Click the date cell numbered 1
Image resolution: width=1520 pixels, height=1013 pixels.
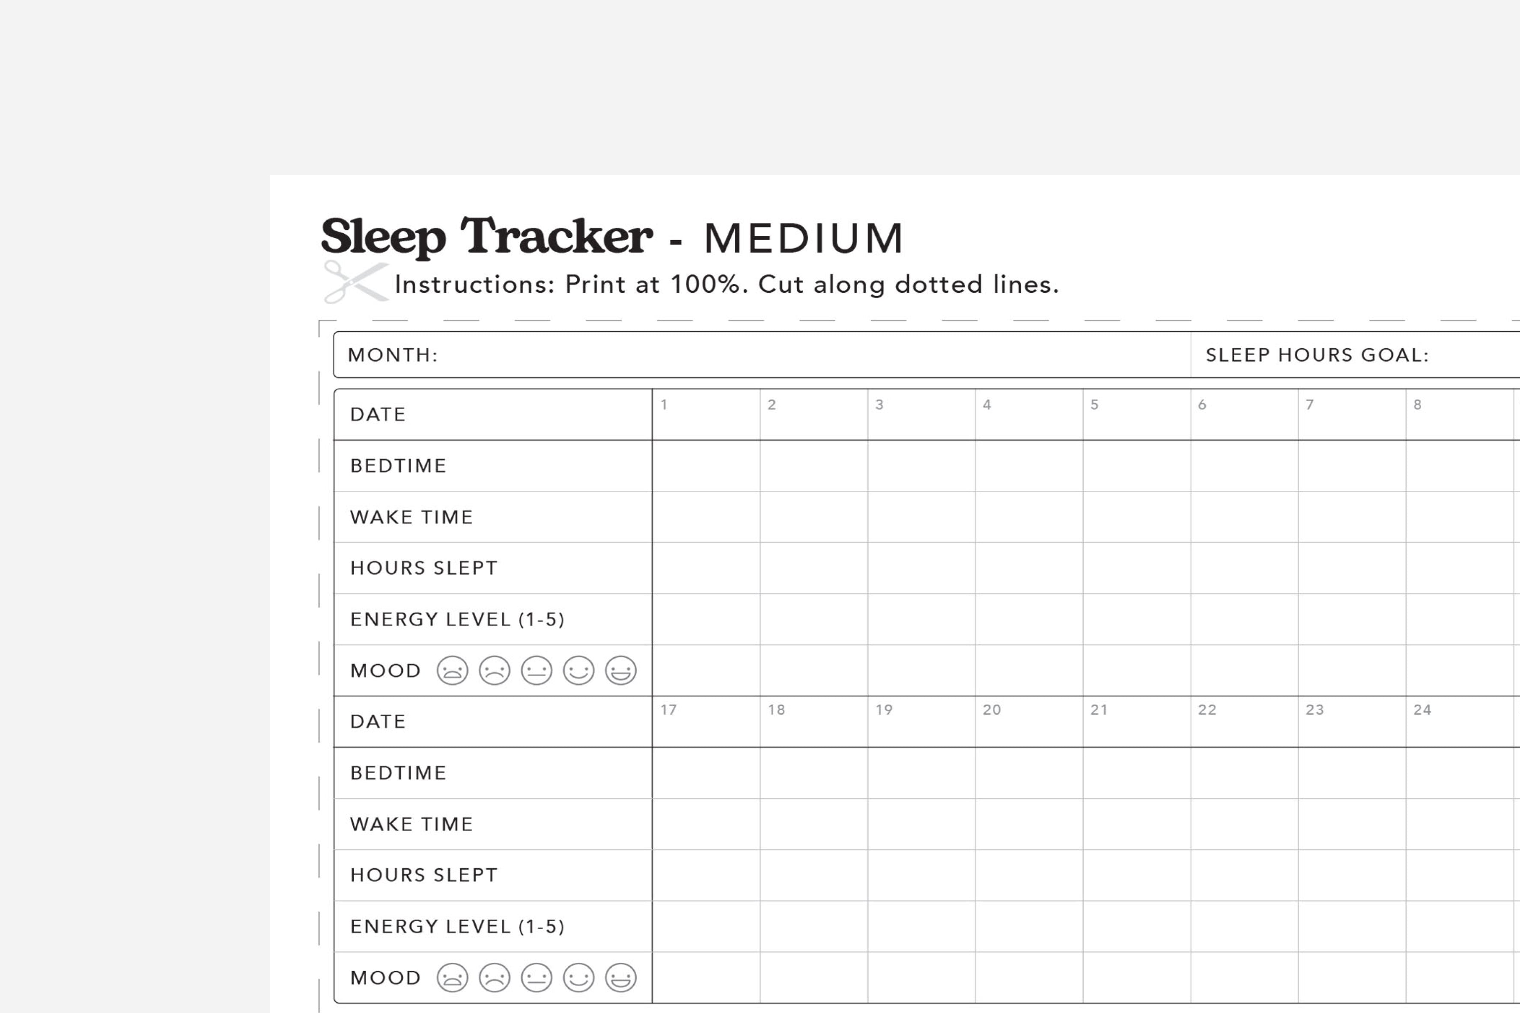(706, 415)
